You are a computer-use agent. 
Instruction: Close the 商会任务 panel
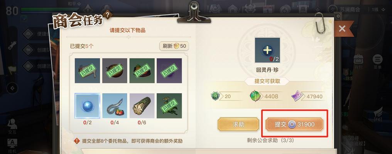point(342,29)
